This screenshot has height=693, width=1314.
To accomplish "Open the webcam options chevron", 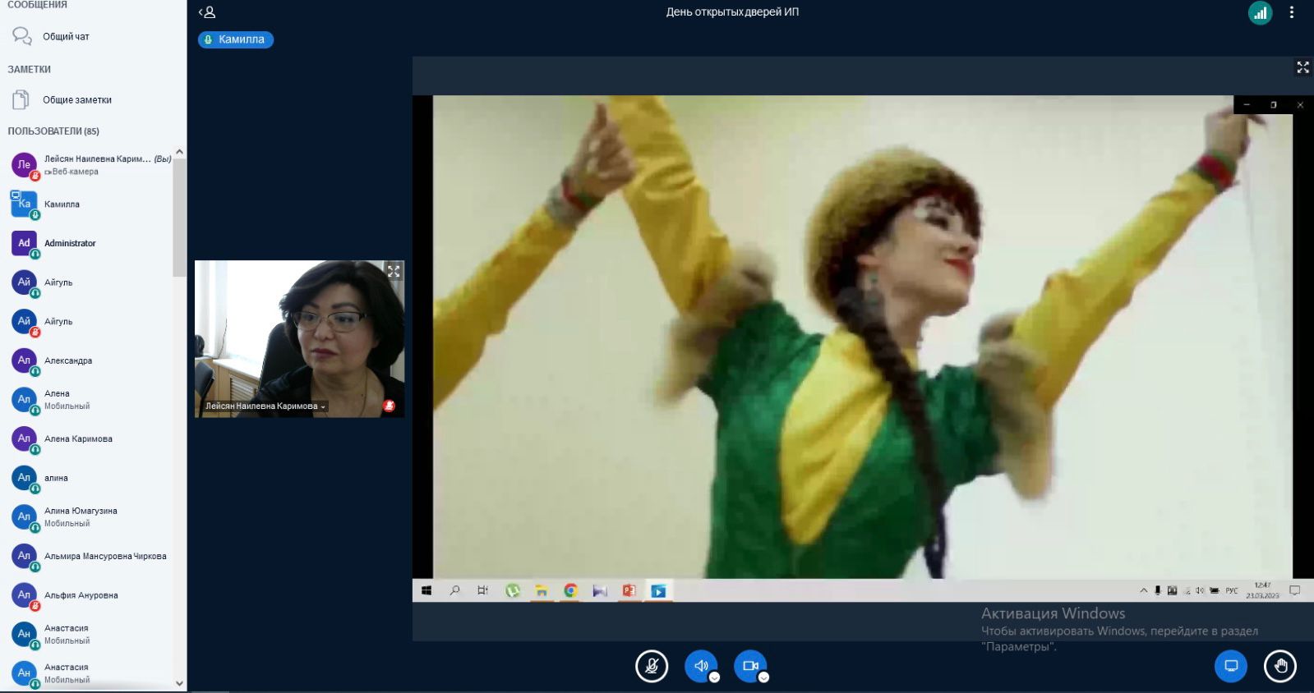I will [763, 677].
